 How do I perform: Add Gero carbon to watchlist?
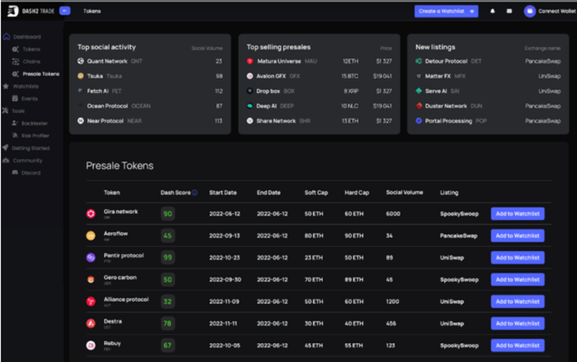(517, 280)
